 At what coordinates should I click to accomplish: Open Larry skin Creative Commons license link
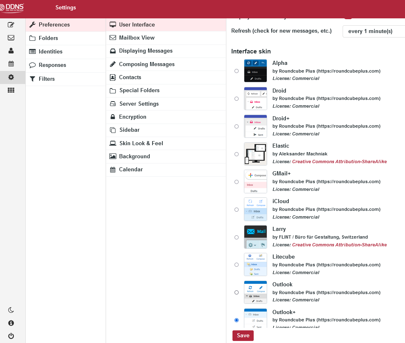coord(339,245)
